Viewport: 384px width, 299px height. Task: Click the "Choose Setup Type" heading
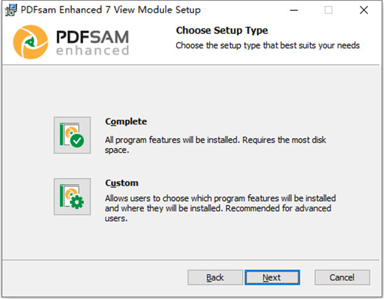[221, 30]
